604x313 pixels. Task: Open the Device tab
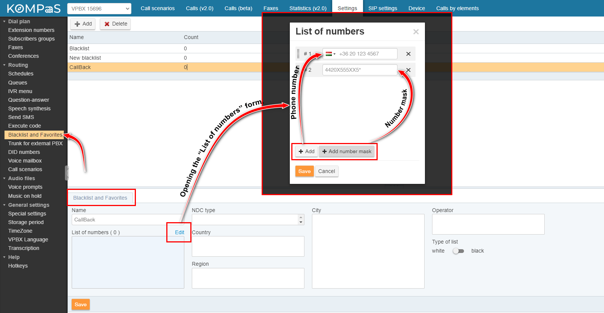pos(417,8)
